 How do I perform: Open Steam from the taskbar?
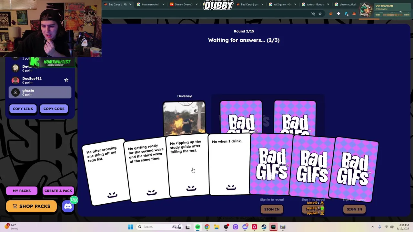264,227
